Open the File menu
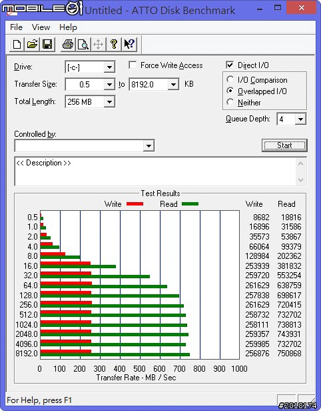This screenshot has height=411, width=321. pos(16,27)
